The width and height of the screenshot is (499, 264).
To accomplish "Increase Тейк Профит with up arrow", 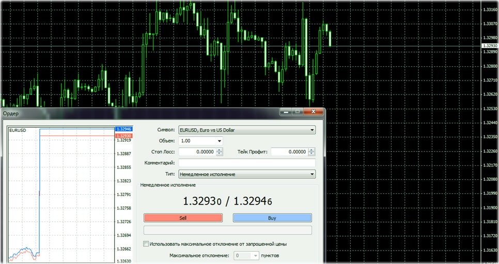I will [x=311, y=150].
